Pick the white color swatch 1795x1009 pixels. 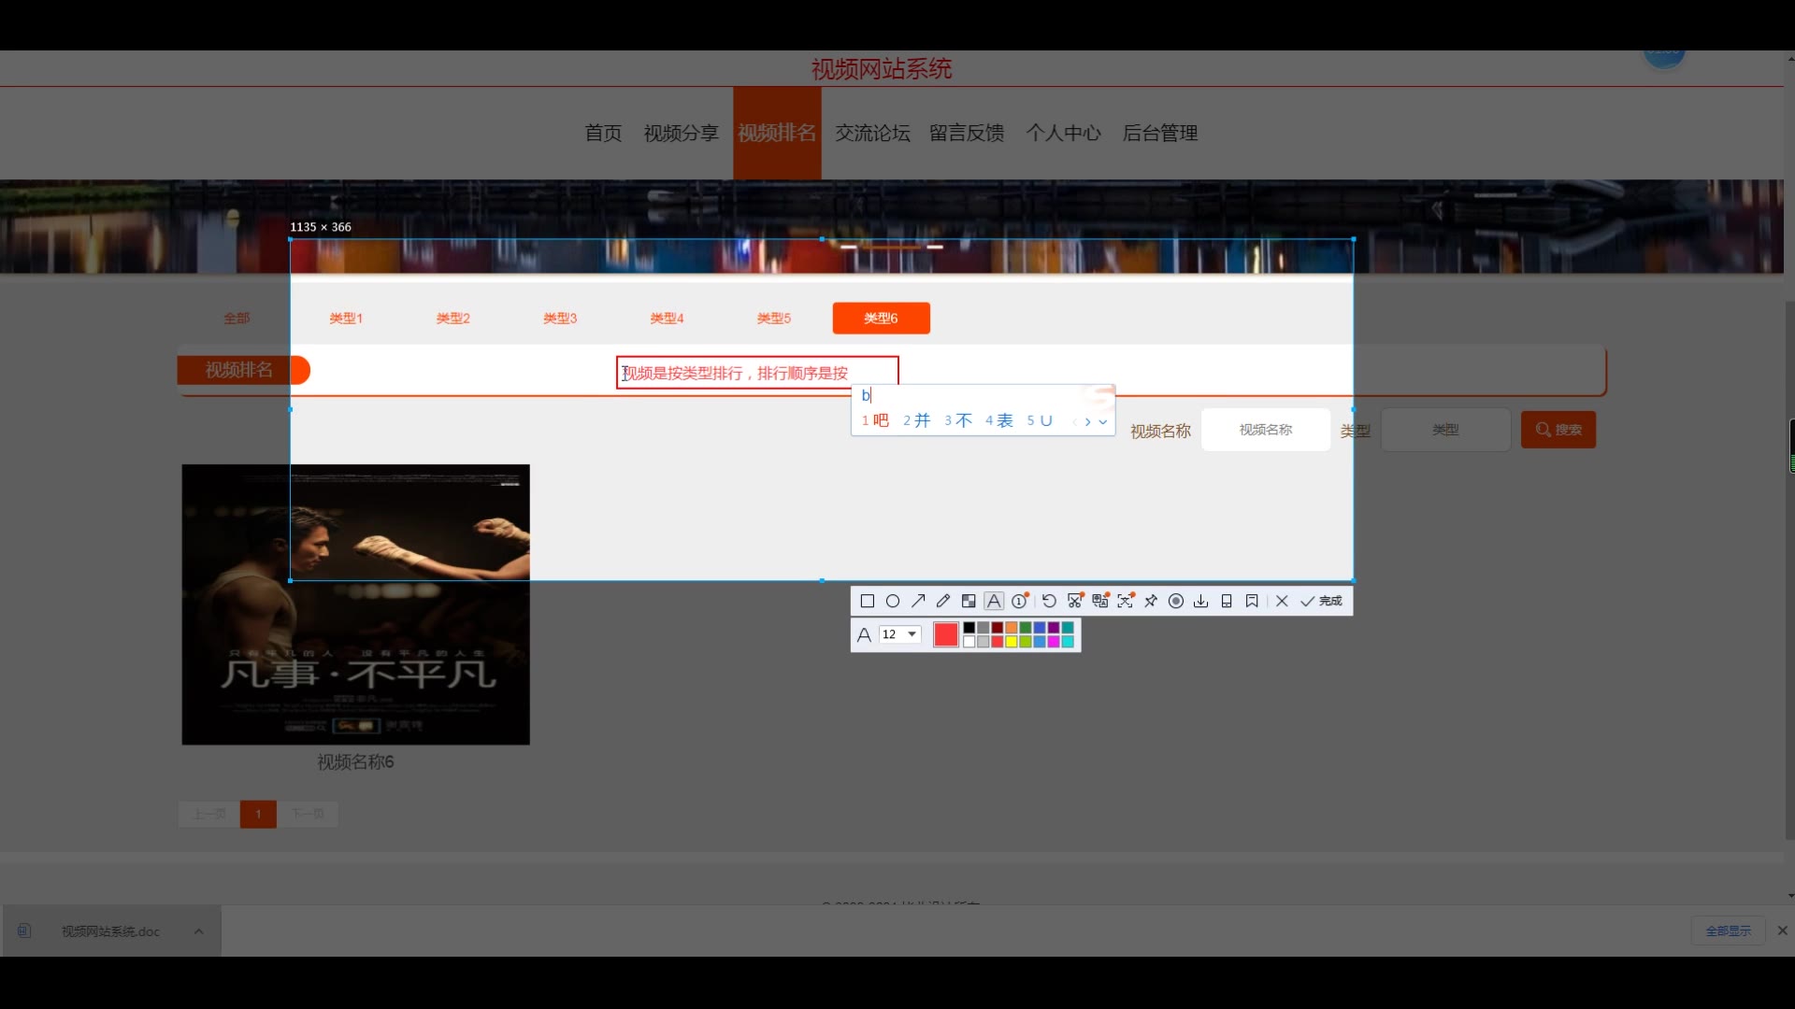(969, 642)
